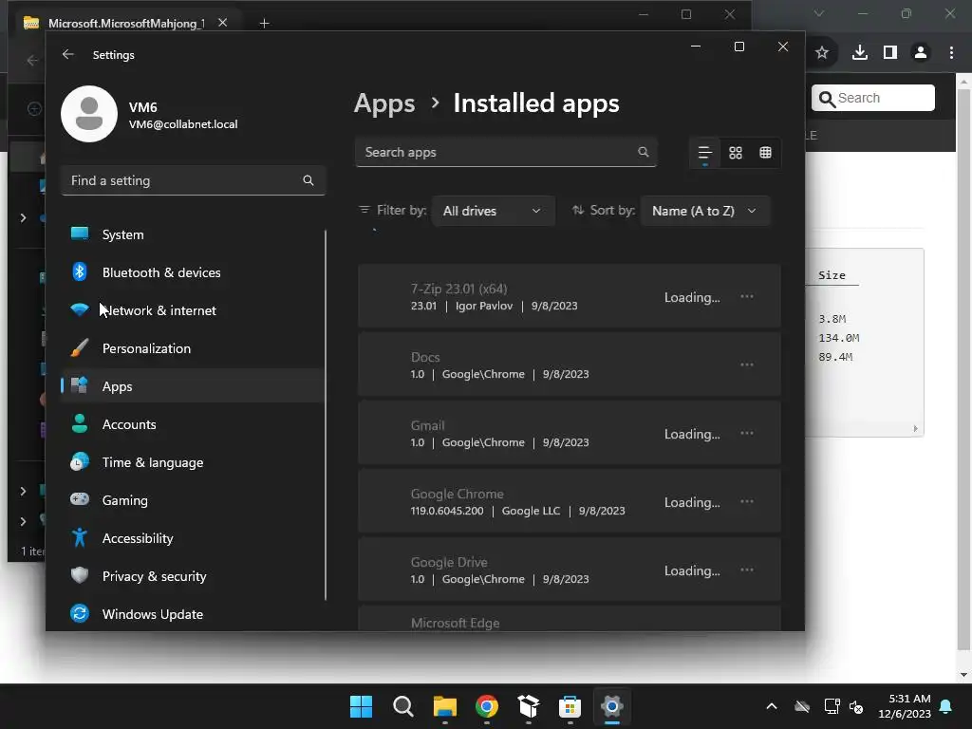Open Accessibility figure icon

tap(80, 537)
